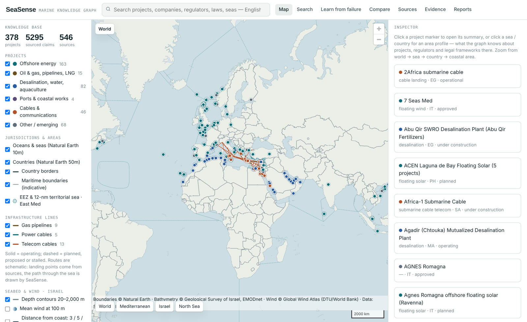
Task: Toggle the Country borders checkbox
Action: (8, 172)
